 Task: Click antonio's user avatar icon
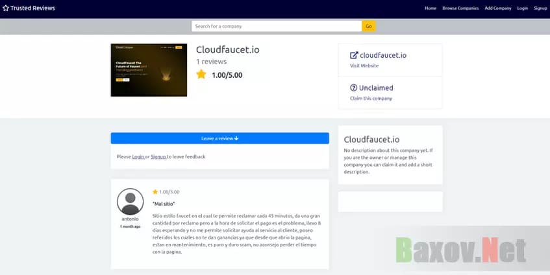pos(130,202)
